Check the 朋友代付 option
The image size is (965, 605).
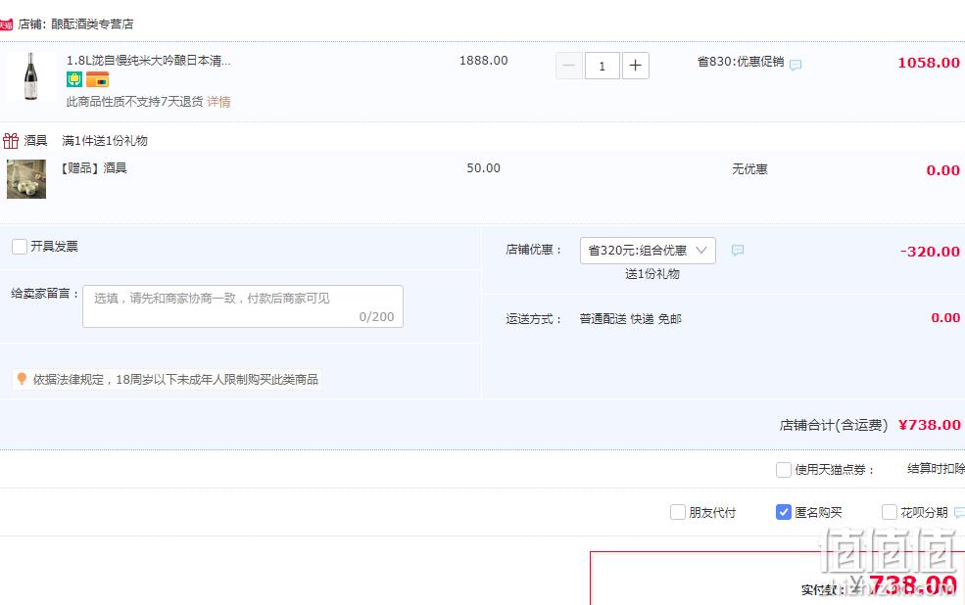(x=678, y=512)
